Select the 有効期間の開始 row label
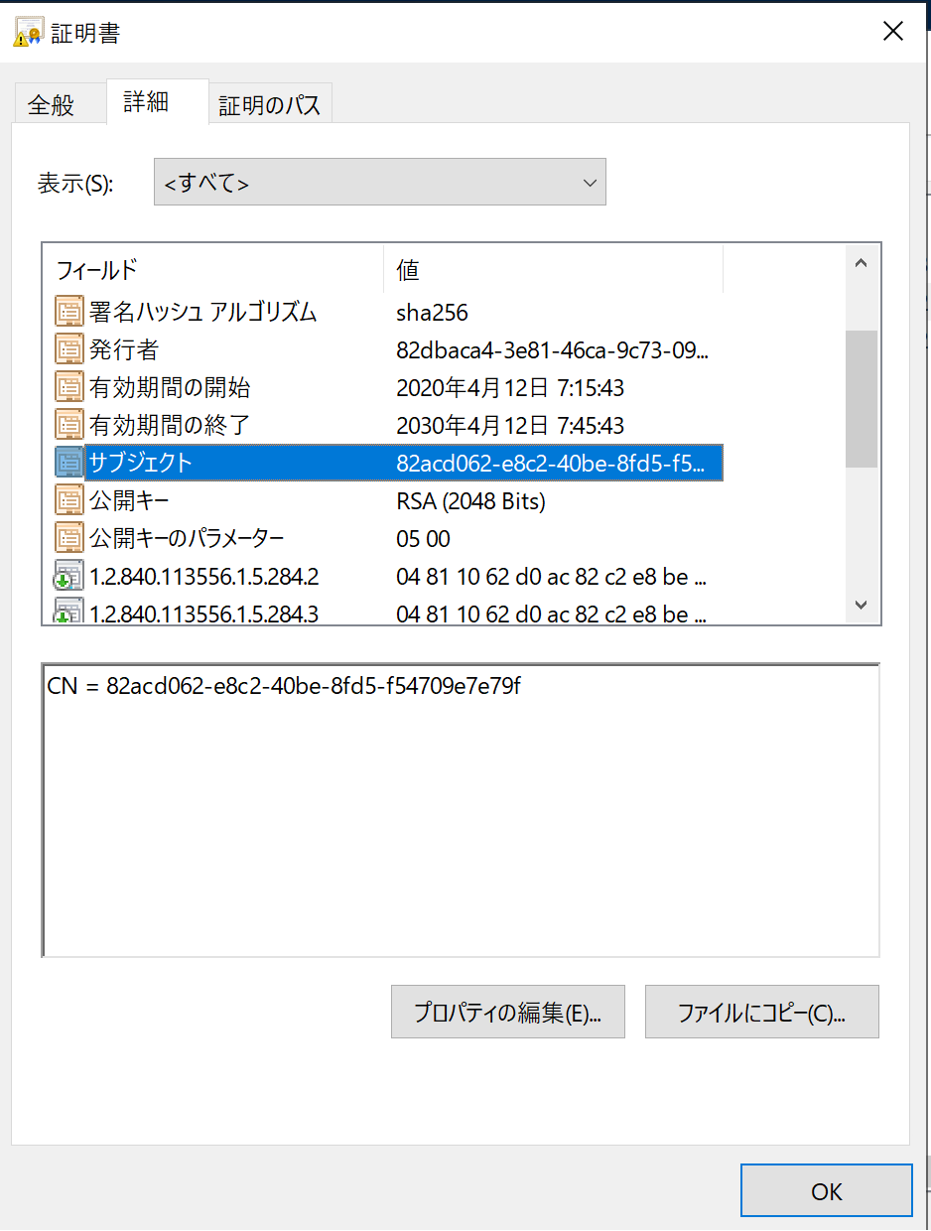The image size is (931, 1231). 170,387
